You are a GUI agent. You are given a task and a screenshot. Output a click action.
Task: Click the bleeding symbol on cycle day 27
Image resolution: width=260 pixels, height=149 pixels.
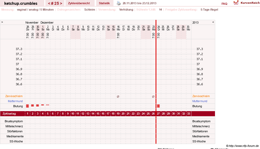(x=158, y=106)
